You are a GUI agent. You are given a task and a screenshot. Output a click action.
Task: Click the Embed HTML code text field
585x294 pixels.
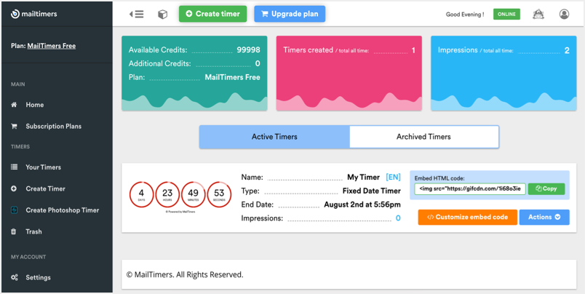[x=470, y=188]
